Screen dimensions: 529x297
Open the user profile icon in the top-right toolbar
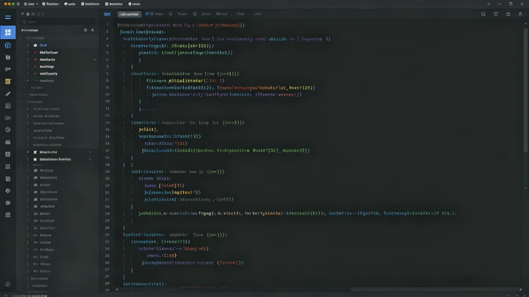pos(520,14)
